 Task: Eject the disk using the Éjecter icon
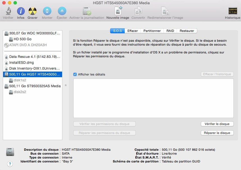pyautogui.click(x=62, y=11)
